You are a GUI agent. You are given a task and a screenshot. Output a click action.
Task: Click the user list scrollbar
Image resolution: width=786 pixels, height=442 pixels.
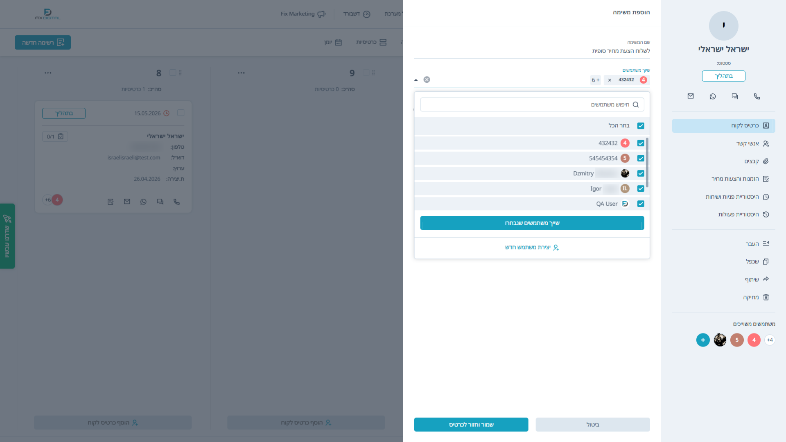tap(647, 162)
